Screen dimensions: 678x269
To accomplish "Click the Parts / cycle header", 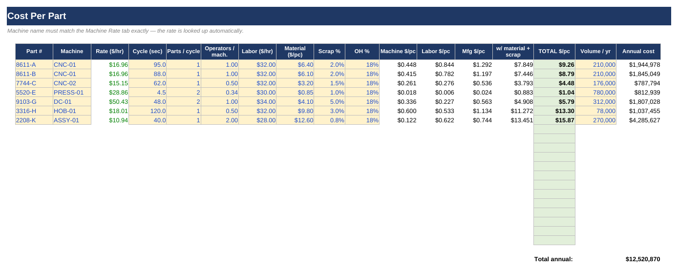I will pos(184,51).
